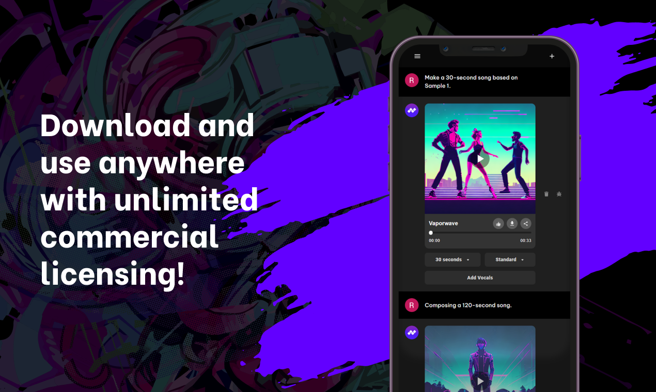This screenshot has height=392, width=656.
Task: Click the '00:00' elapsed time label
Action: click(x=434, y=241)
